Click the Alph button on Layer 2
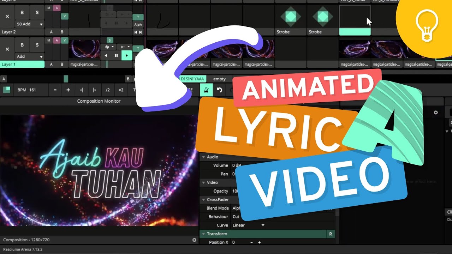The width and height of the screenshot is (452, 254). click(x=138, y=24)
